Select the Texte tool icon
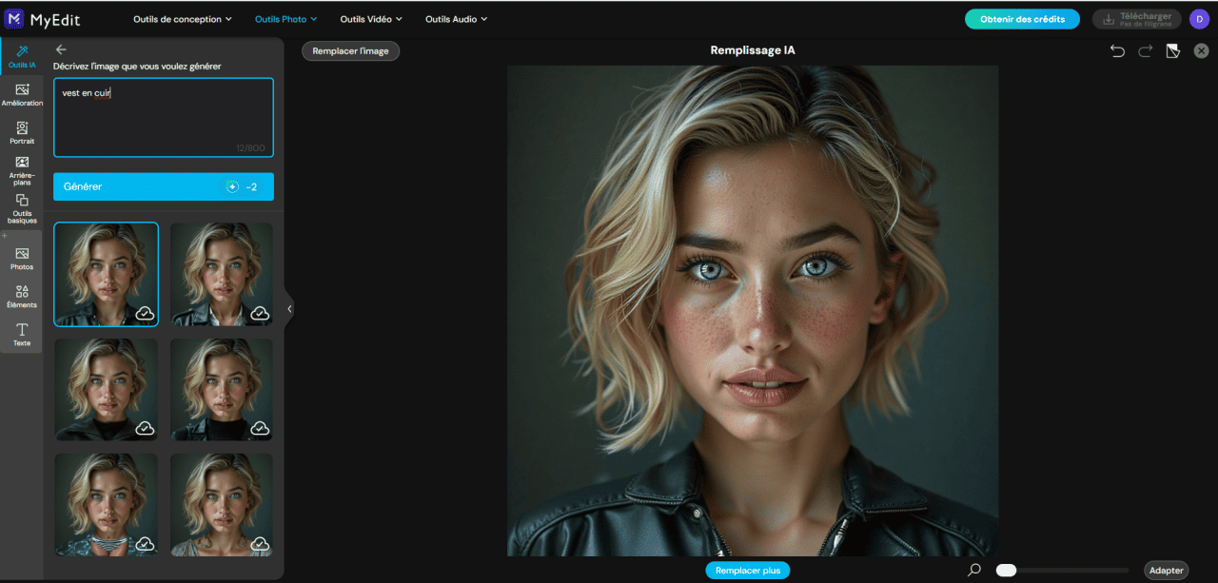The image size is (1218, 583). (22, 334)
